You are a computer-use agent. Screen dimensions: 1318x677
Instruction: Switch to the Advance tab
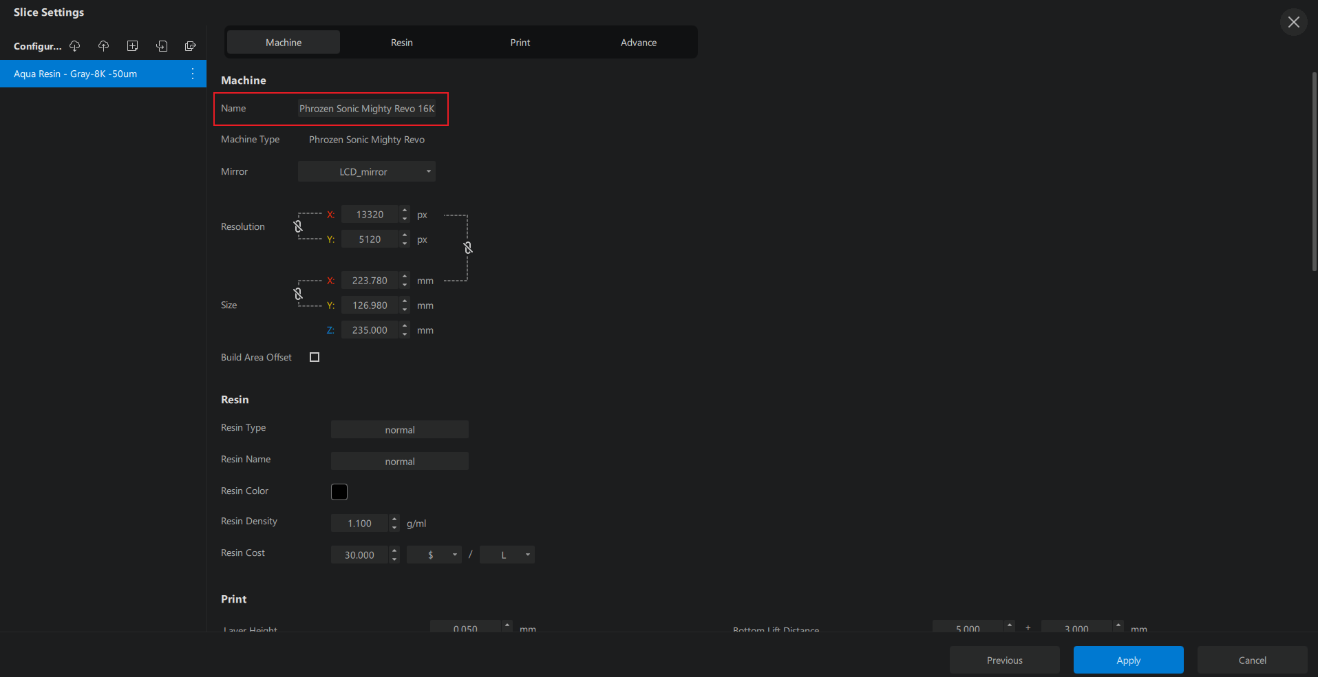click(x=639, y=43)
